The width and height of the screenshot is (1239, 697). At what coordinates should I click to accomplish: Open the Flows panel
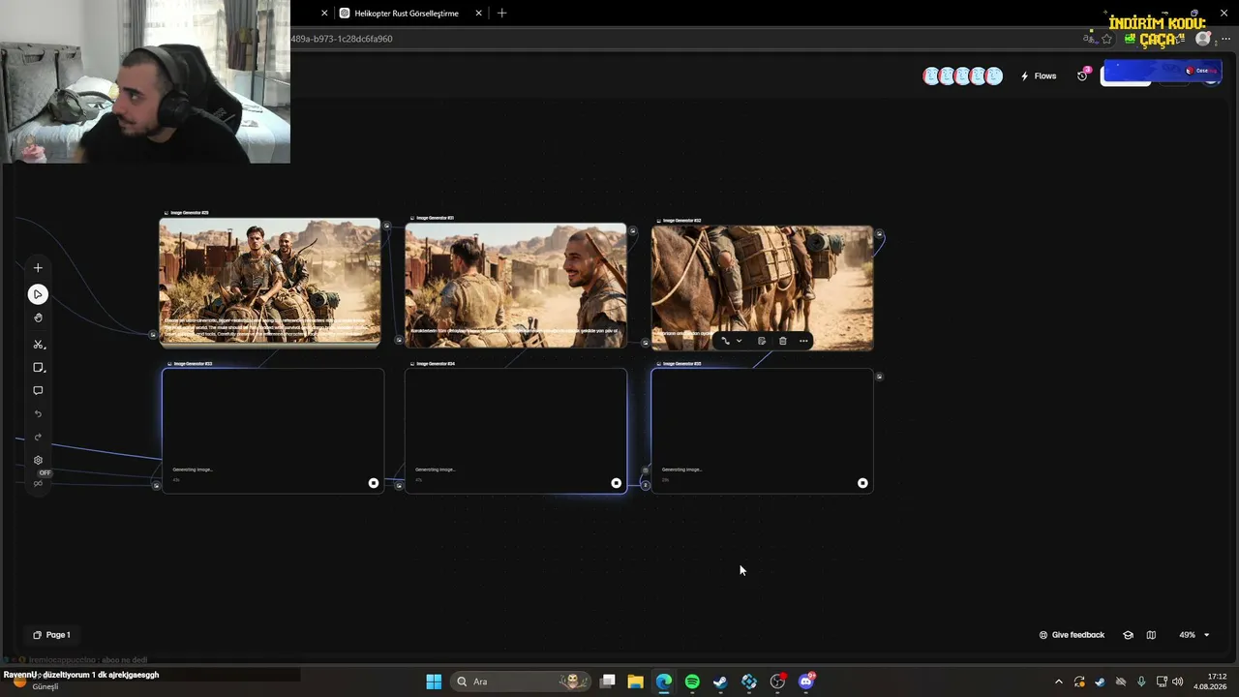[x=1039, y=76]
